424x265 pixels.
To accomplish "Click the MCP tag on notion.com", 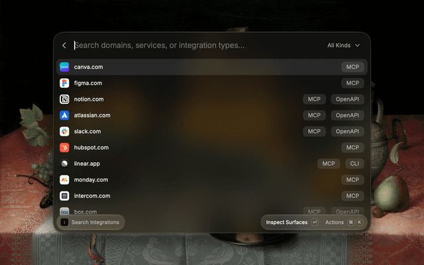I will pyautogui.click(x=314, y=99).
